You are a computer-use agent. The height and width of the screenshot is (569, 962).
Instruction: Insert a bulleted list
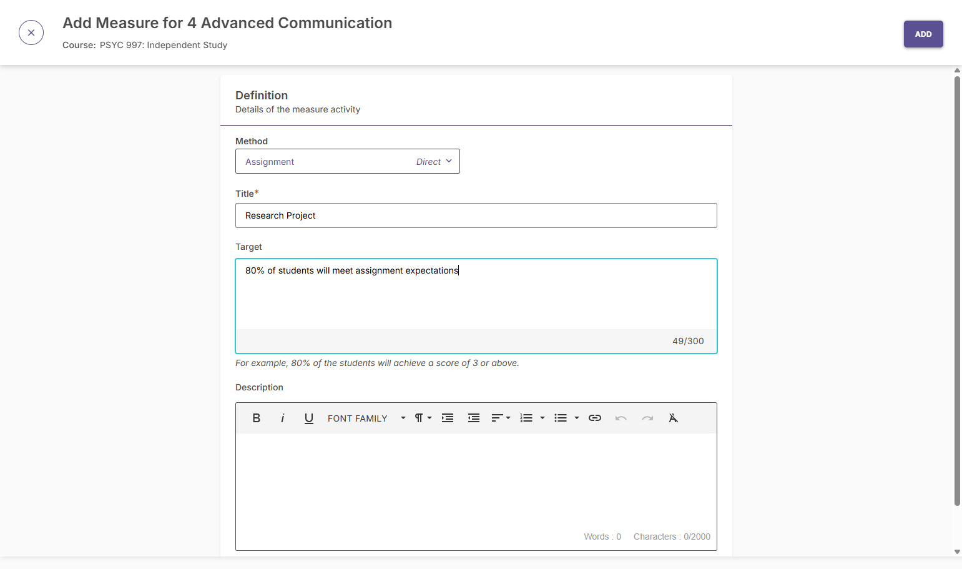561,418
